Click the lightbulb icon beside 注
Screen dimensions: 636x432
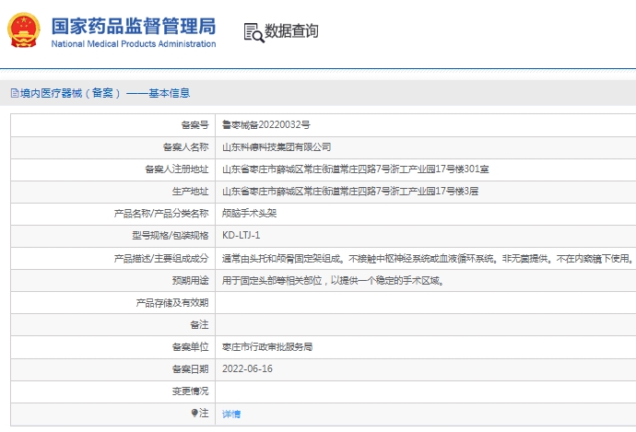click(194, 413)
